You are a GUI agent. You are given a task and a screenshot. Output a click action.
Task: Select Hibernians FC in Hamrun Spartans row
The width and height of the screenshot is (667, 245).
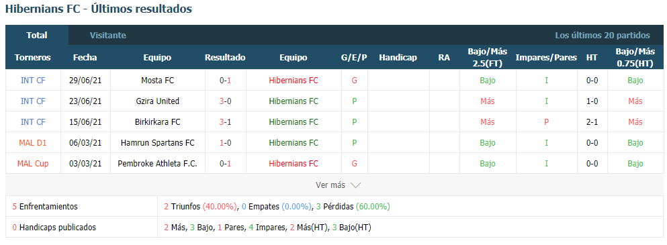294,143
